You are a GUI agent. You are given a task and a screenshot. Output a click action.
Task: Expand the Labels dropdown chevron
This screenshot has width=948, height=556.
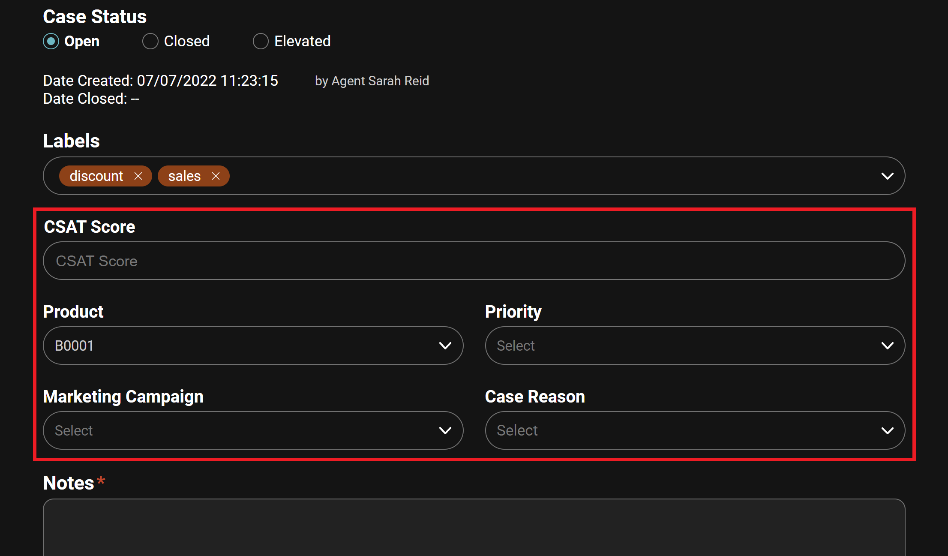point(887,176)
